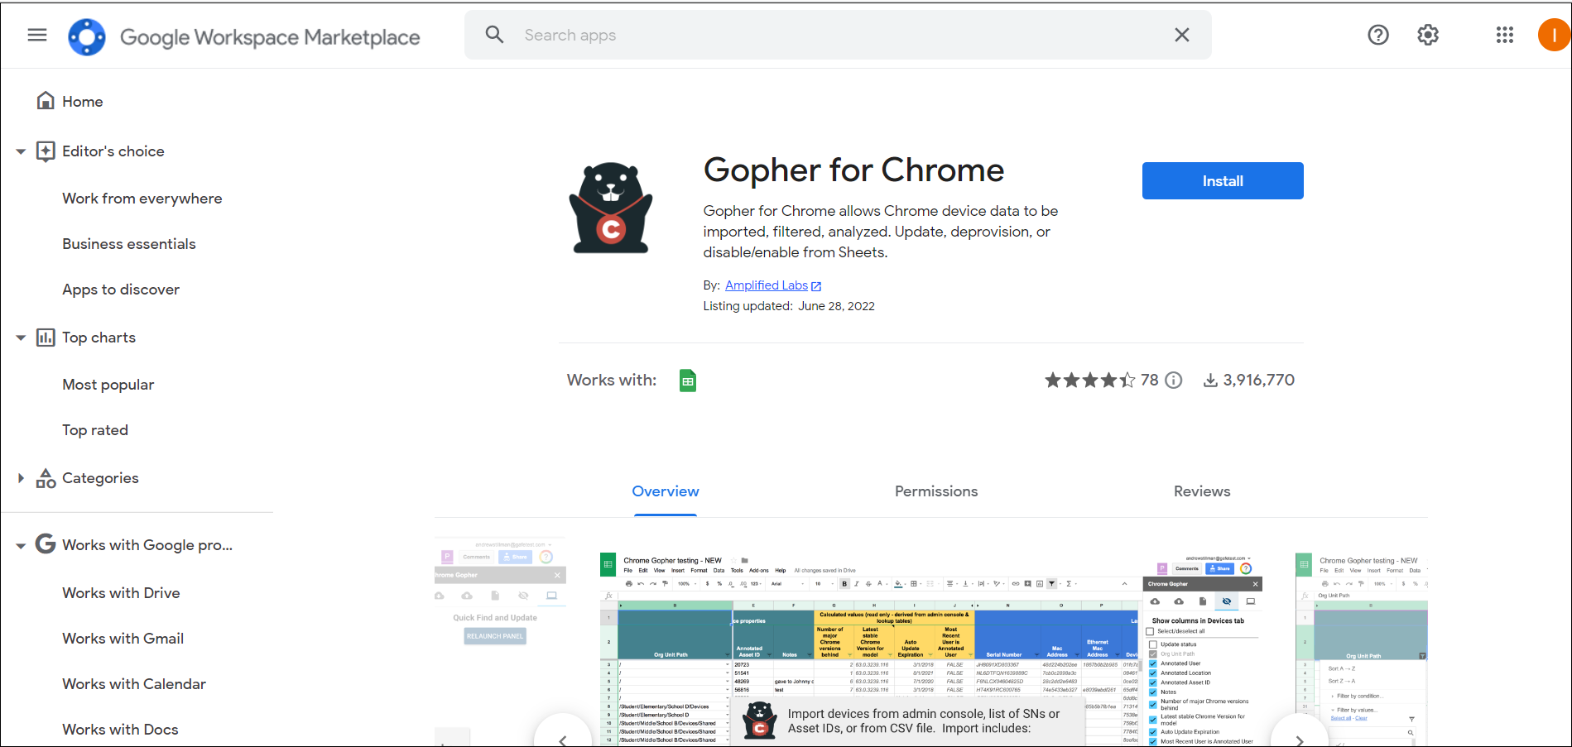Collapse the Editor's choice section
The height and width of the screenshot is (747, 1572).
click(x=21, y=151)
